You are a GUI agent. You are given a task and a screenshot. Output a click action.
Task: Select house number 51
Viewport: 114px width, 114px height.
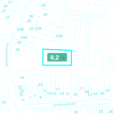(x=10, y=2)
